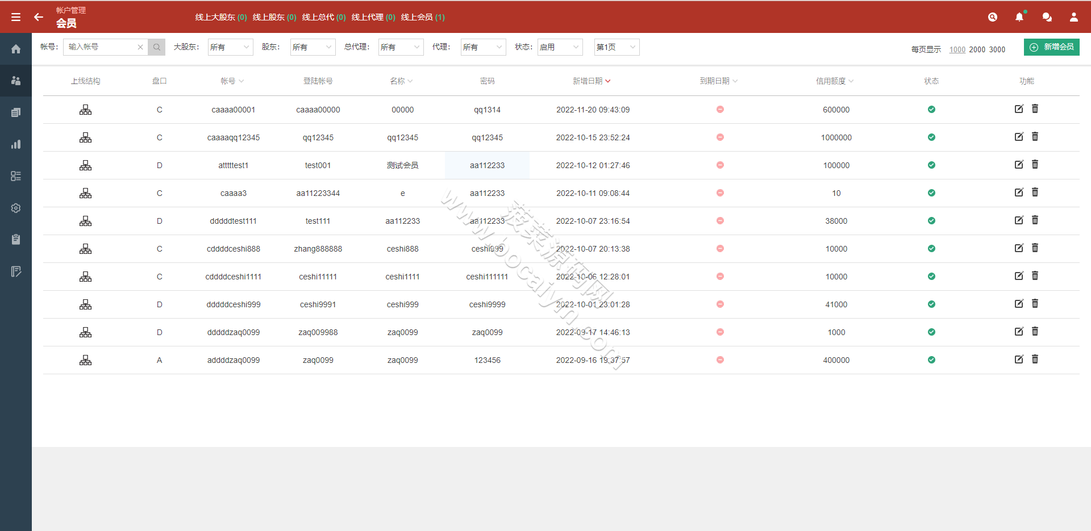Screen dimensions: 1091x531
Task: Open the documents sidebar icon
Action: click(x=16, y=112)
